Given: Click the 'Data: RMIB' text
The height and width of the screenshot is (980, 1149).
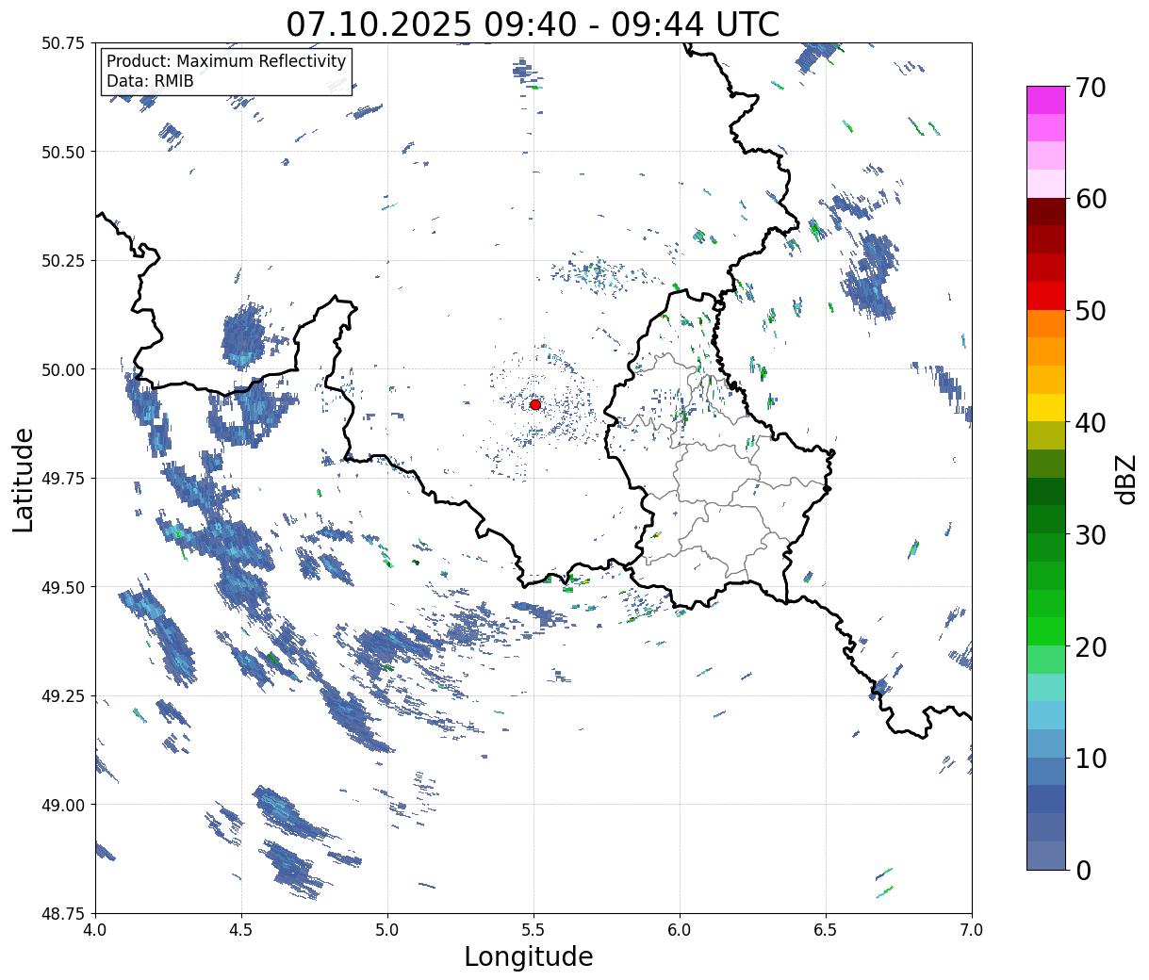Looking at the screenshot, I should pos(150,81).
